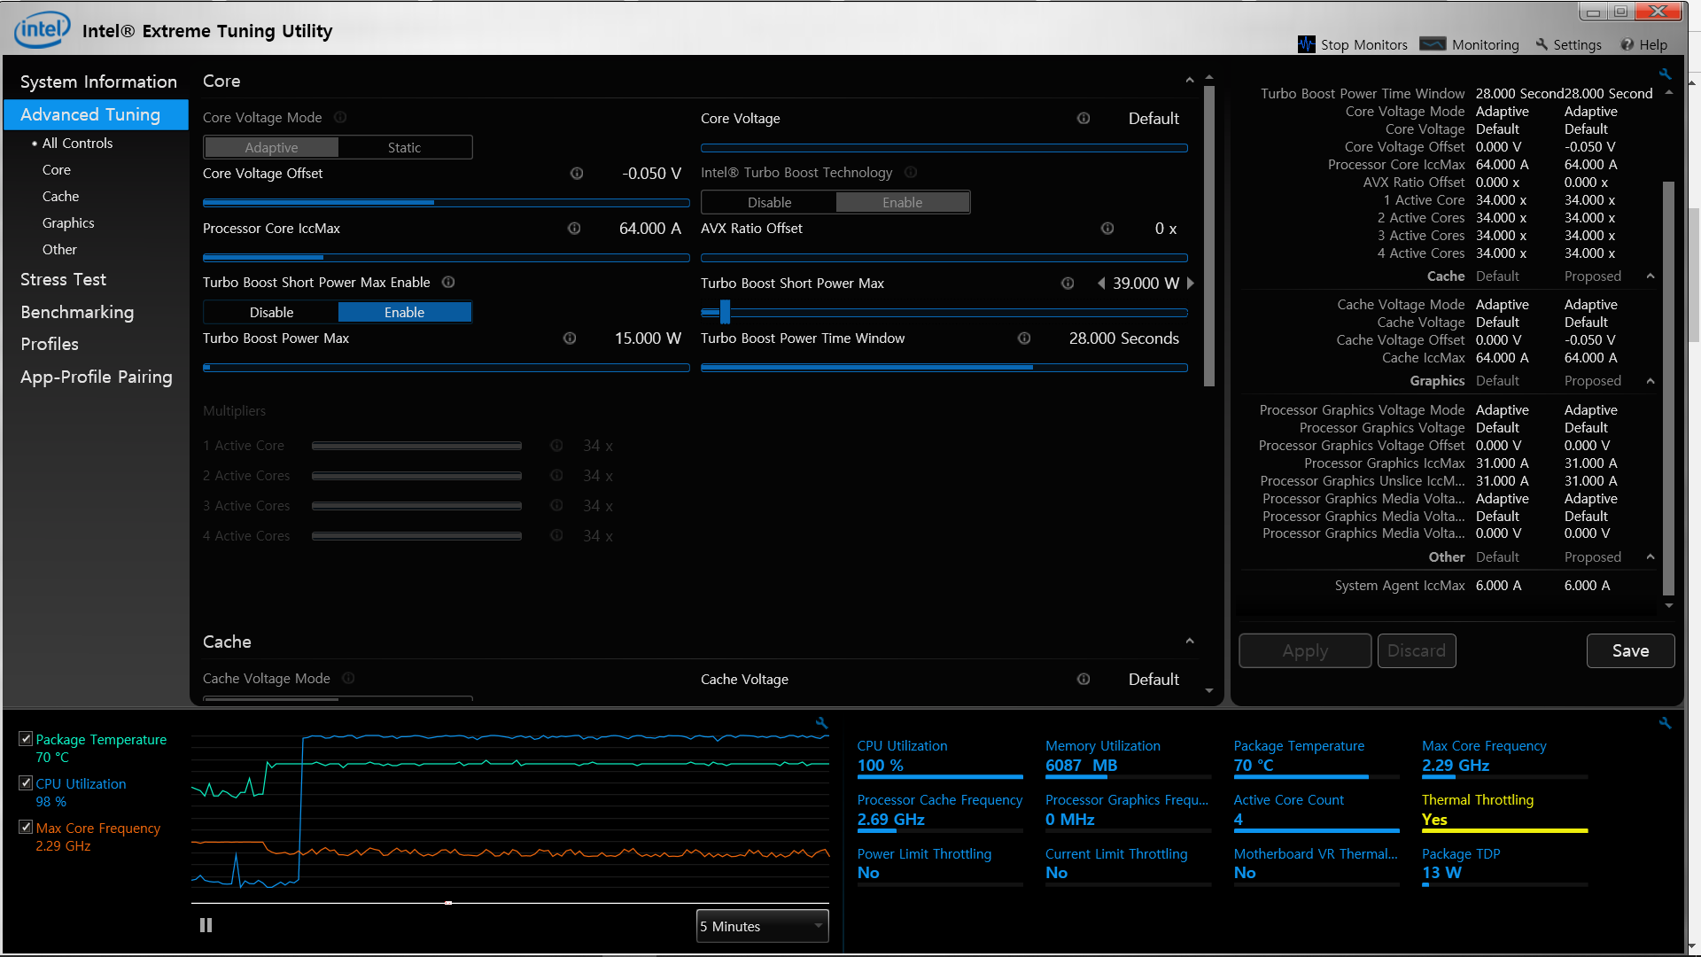Pause the monitoring graph
Image resolution: width=1701 pixels, height=957 pixels.
coord(206,925)
